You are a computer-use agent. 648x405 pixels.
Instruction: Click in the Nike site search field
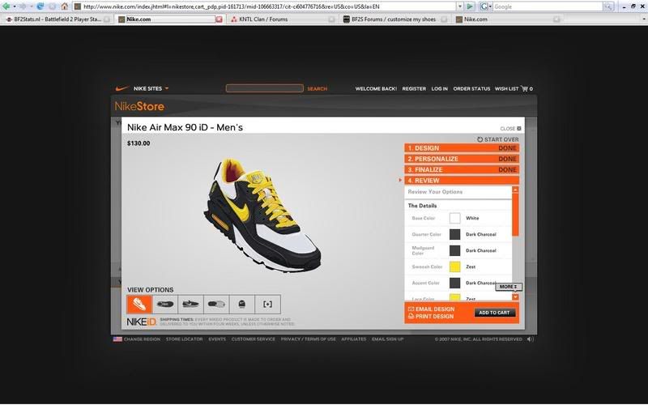[x=265, y=88]
